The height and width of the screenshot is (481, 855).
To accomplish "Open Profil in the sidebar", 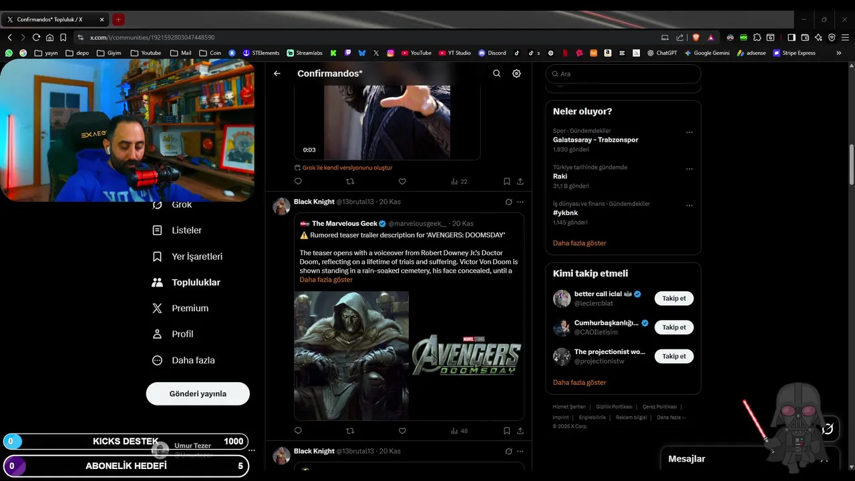I will point(172,334).
